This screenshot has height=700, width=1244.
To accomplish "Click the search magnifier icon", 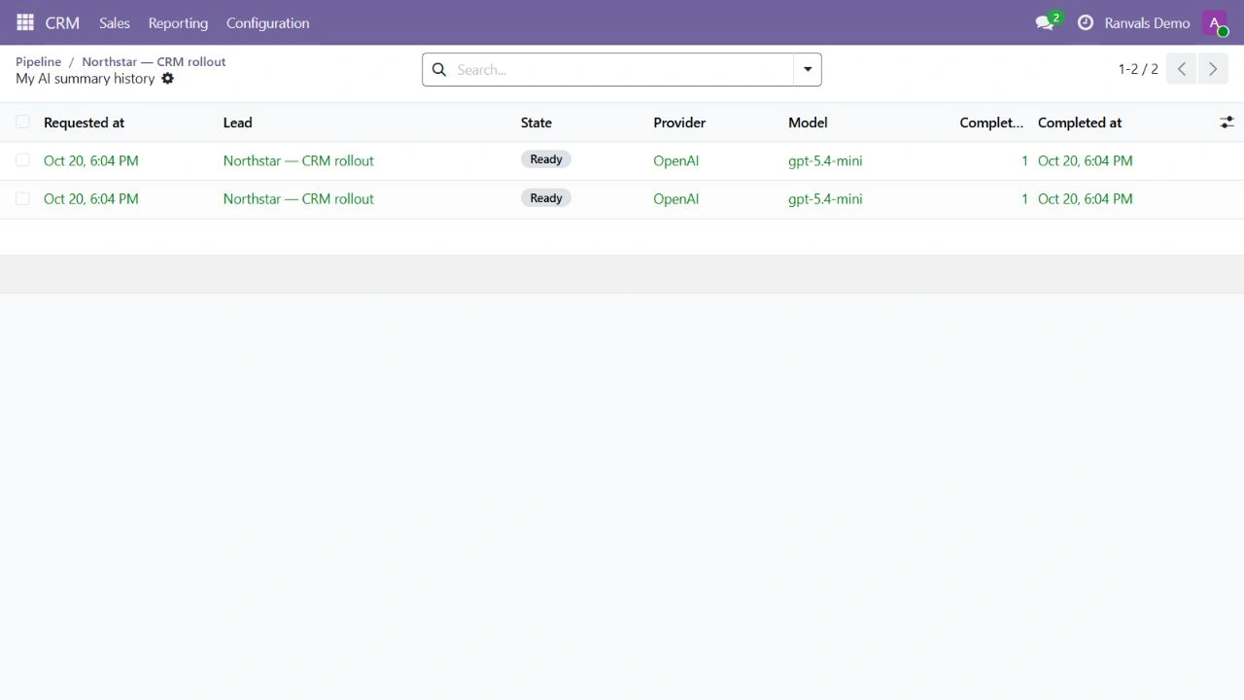I will (x=439, y=70).
